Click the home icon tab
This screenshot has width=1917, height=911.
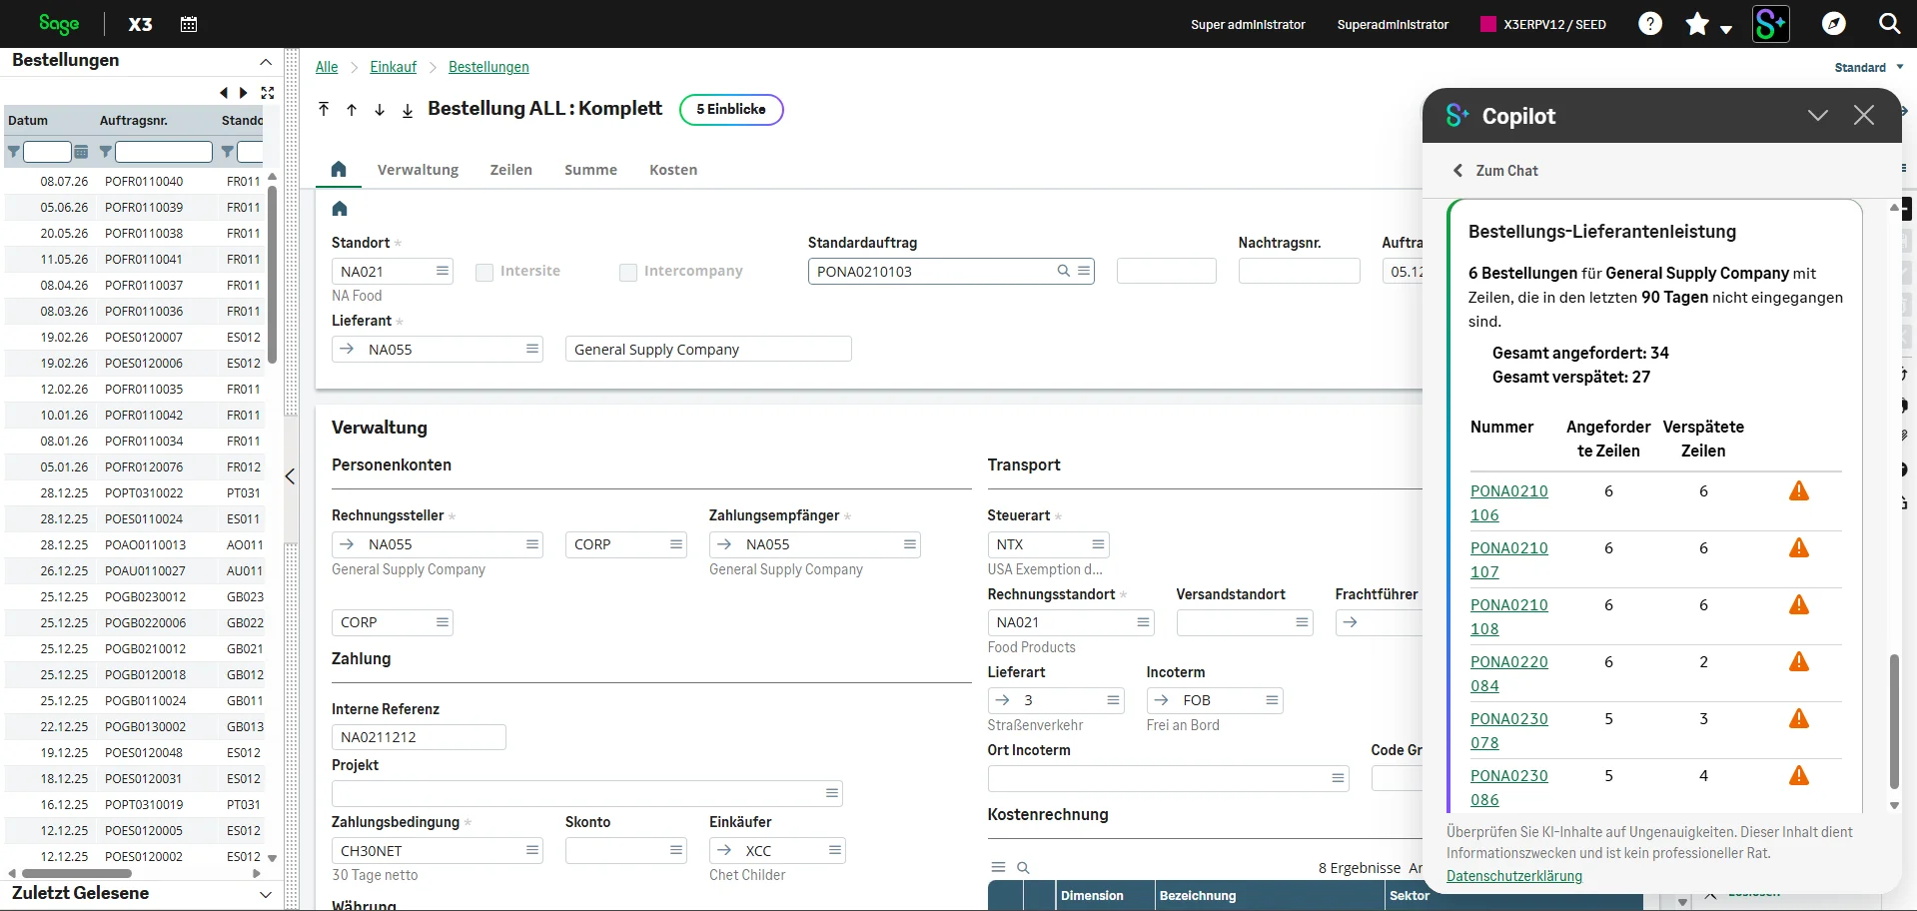(x=339, y=170)
